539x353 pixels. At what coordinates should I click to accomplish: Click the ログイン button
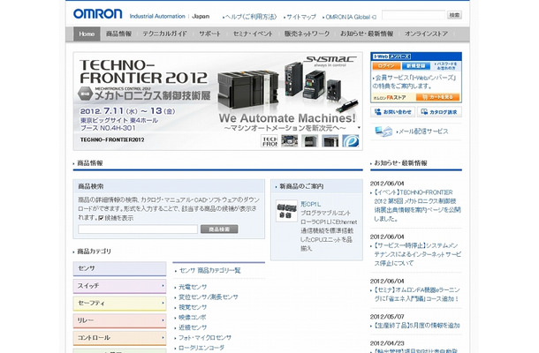tap(386, 66)
